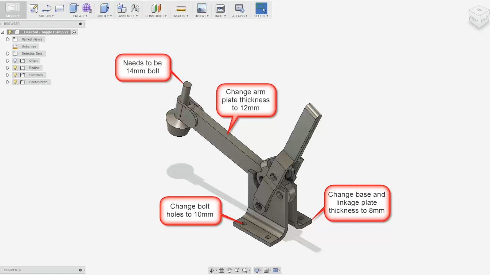This screenshot has height=275, width=490.
Task: Click the Measure ruler icon
Action: point(181,8)
